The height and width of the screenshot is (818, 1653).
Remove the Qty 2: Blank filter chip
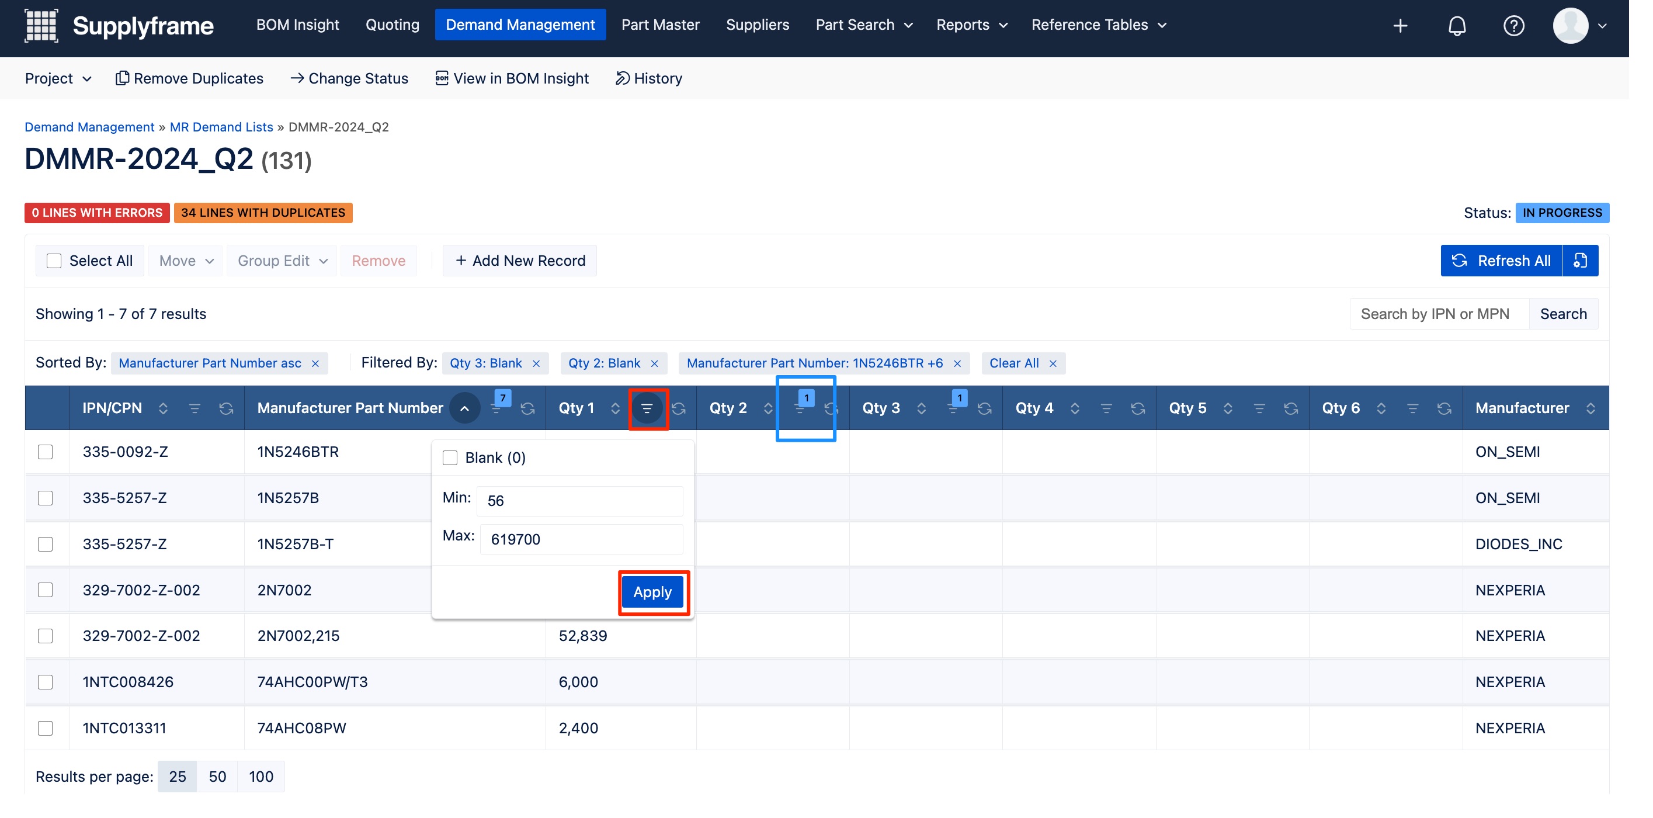click(x=655, y=363)
